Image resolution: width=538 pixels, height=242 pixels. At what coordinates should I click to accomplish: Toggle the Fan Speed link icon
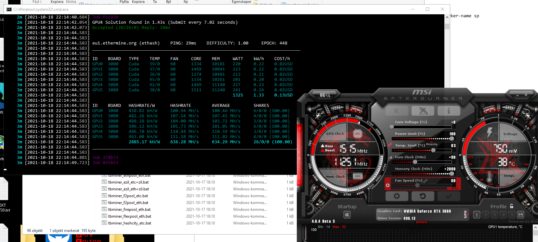[x=425, y=181]
